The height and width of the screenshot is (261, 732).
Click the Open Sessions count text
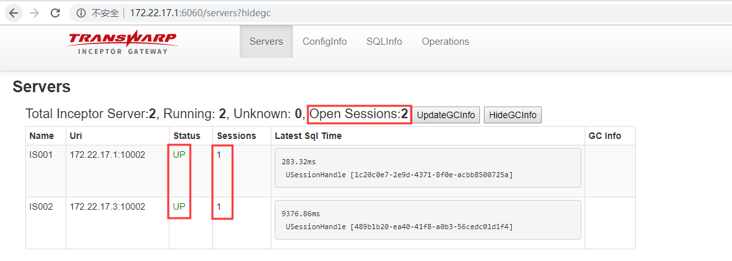click(359, 115)
